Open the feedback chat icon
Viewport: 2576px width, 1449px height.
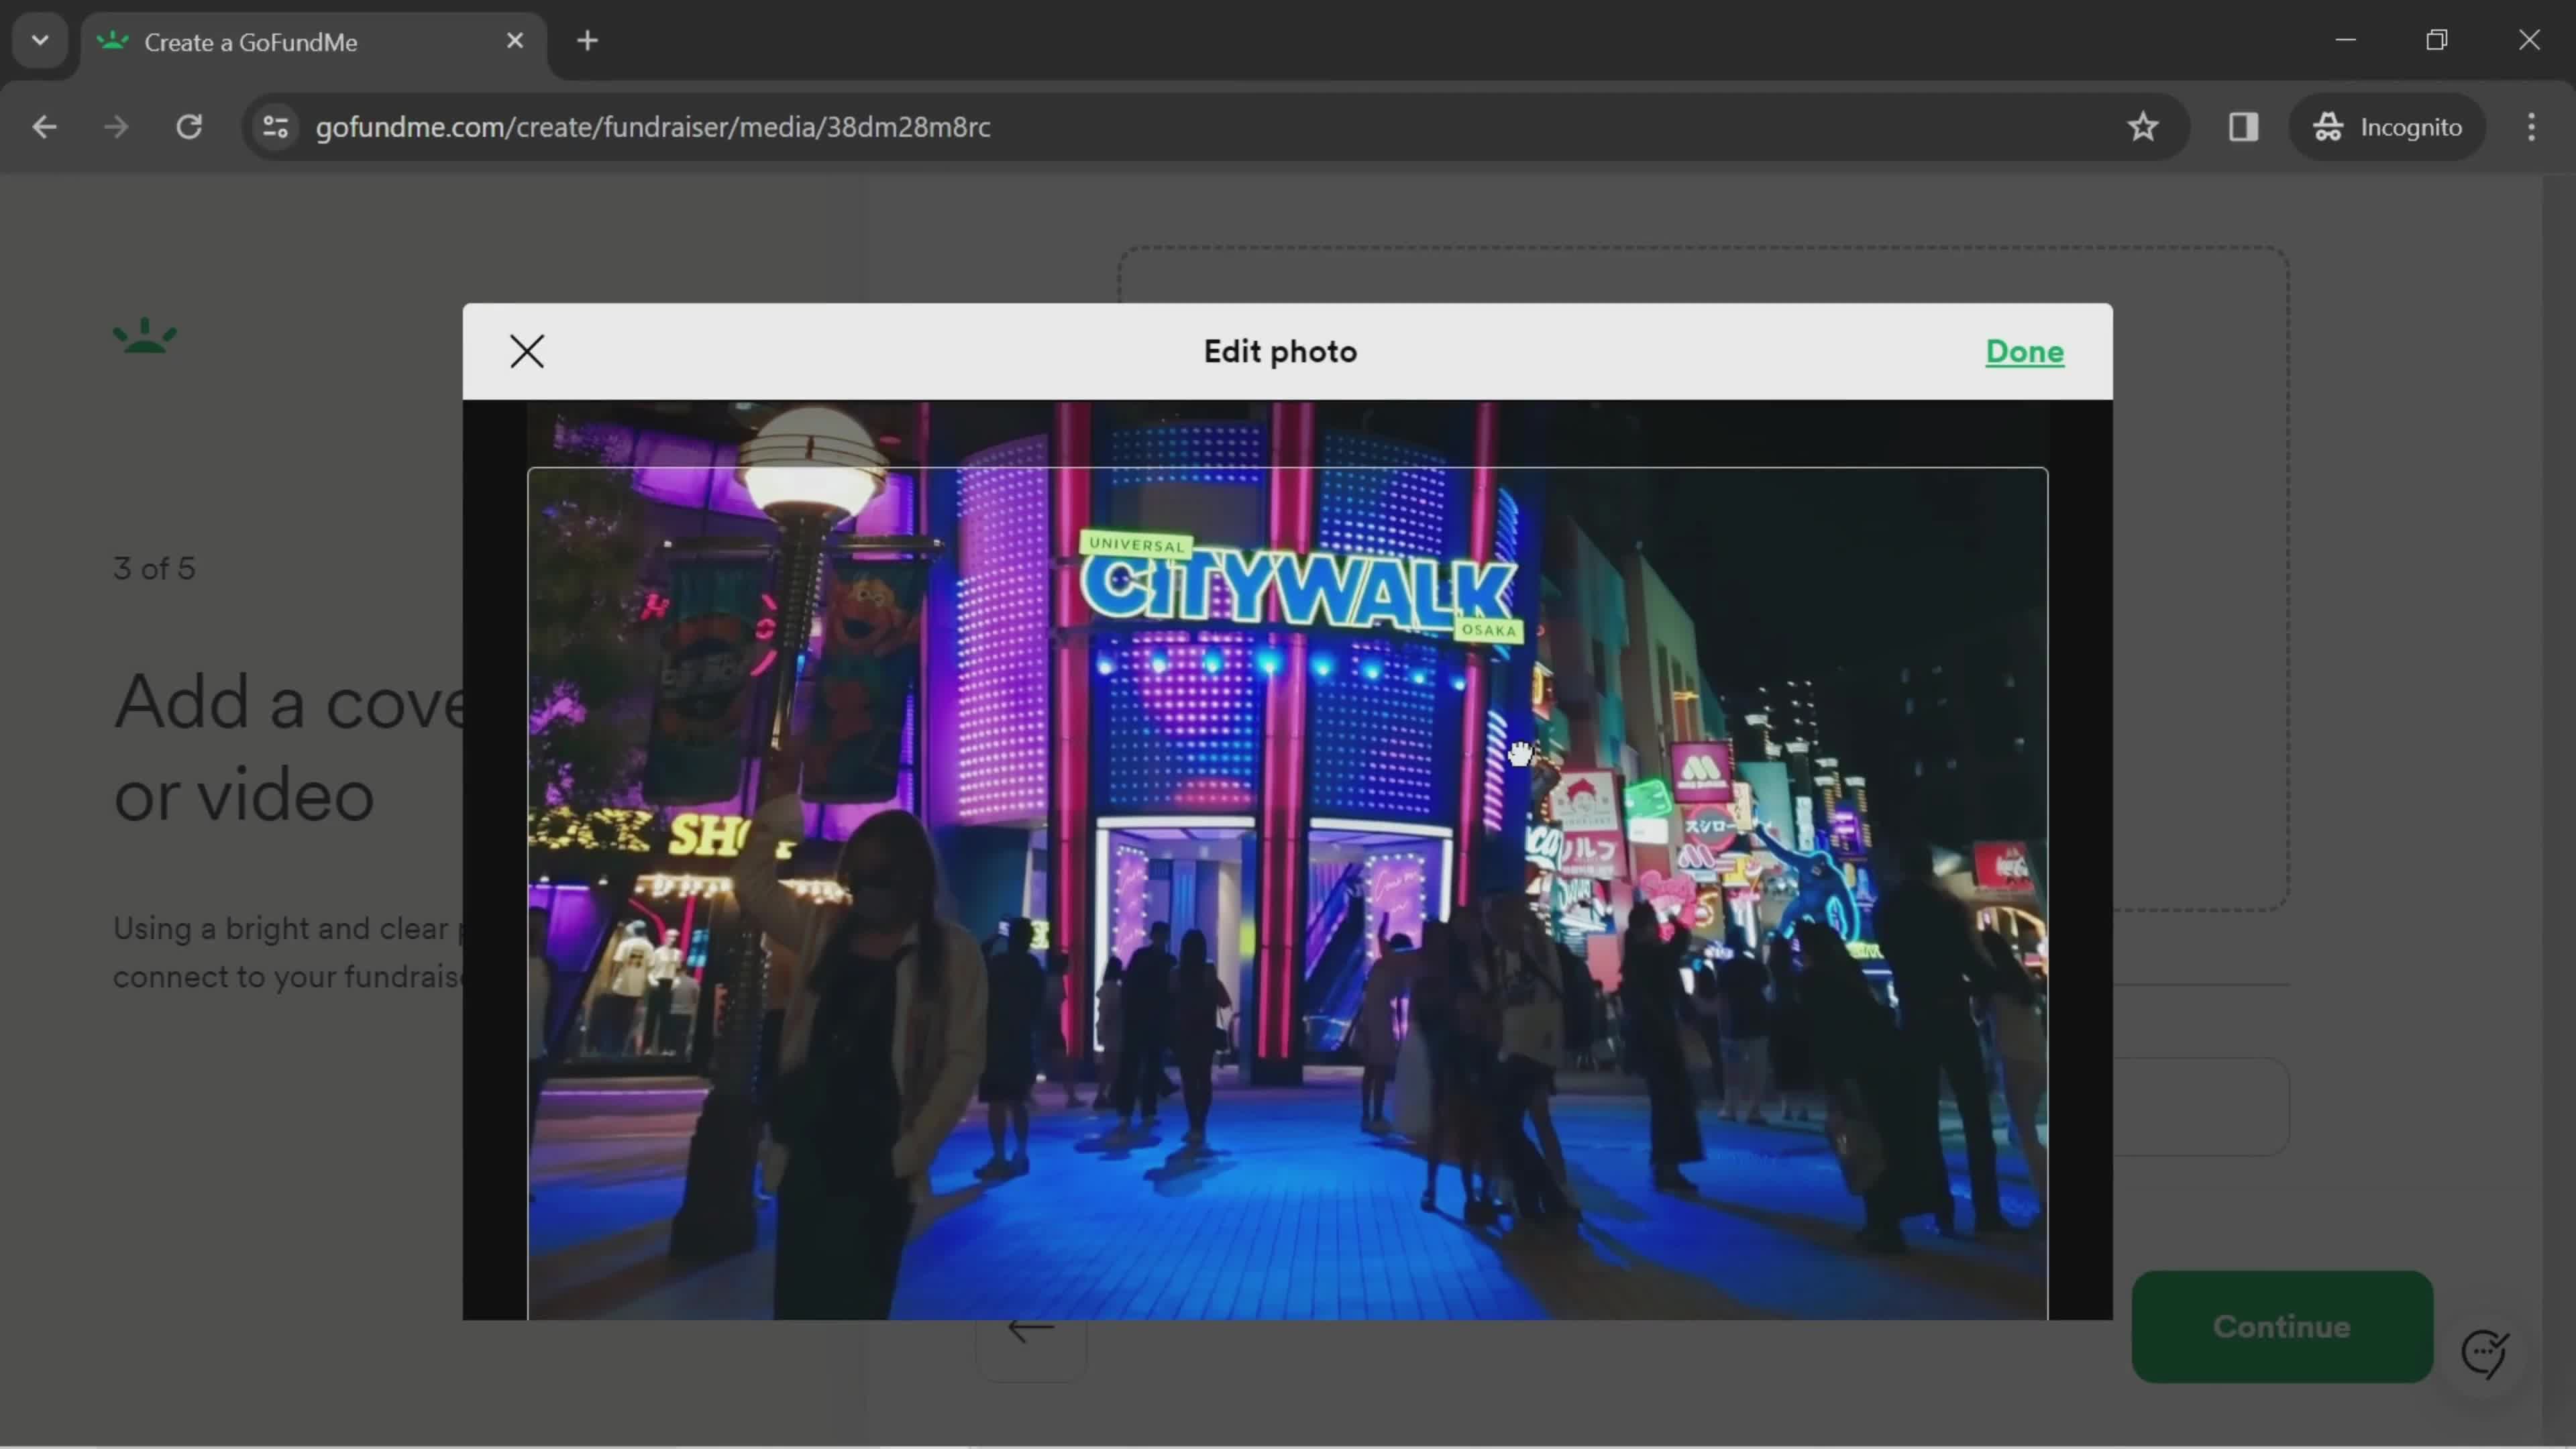coord(2484,1353)
